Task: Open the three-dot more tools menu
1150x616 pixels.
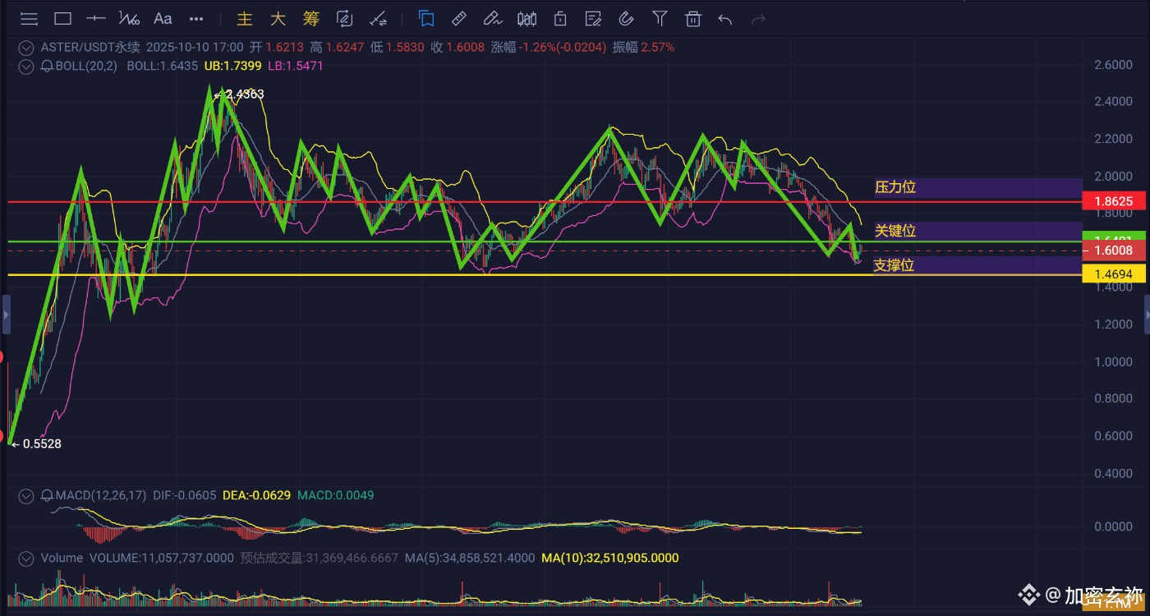Action: point(196,18)
